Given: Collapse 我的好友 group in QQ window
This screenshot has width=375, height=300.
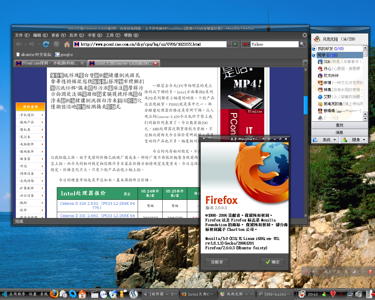Looking at the screenshot, I should [x=314, y=49].
